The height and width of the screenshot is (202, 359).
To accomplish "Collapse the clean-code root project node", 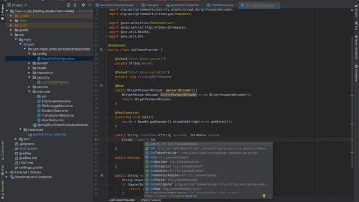I will click(x=7, y=11).
